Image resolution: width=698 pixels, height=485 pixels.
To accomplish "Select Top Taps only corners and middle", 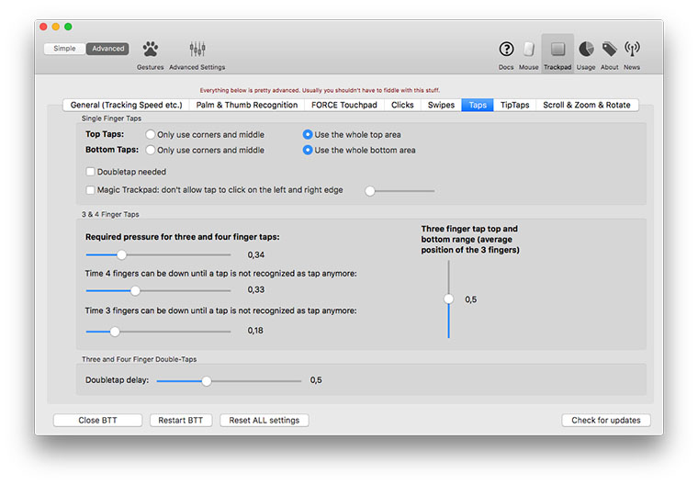I will tap(151, 134).
